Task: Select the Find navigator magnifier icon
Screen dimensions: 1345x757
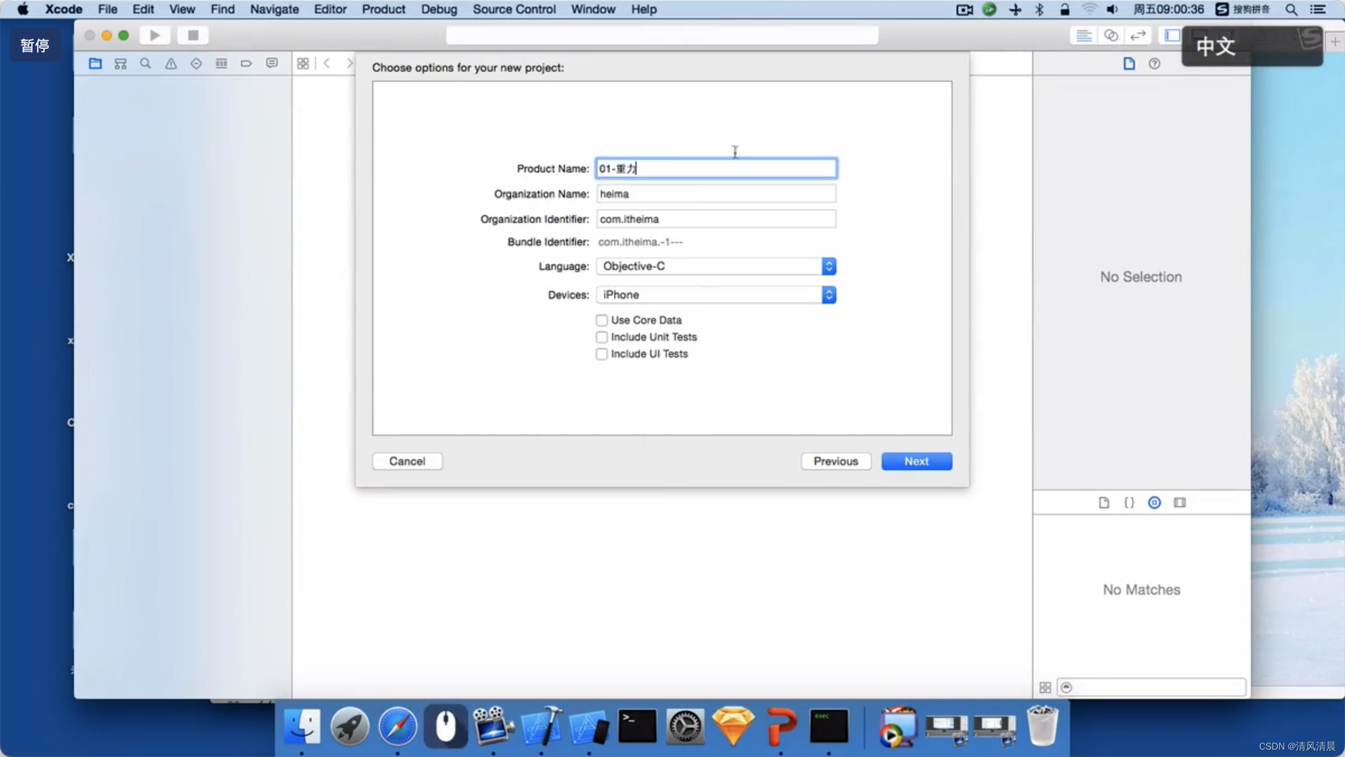Action: 145,63
